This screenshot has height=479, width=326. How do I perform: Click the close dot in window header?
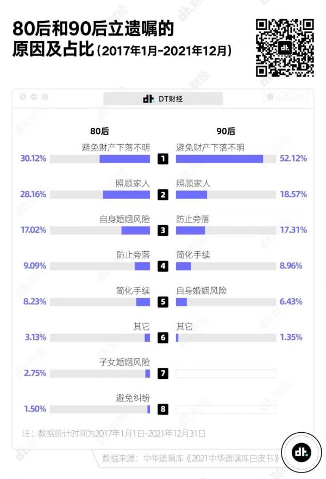click(x=23, y=97)
